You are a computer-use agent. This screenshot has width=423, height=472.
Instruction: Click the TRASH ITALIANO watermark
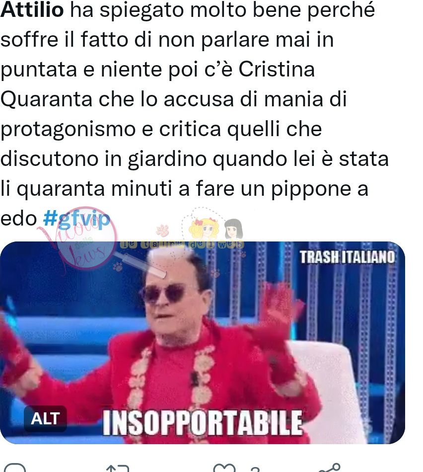point(347,257)
